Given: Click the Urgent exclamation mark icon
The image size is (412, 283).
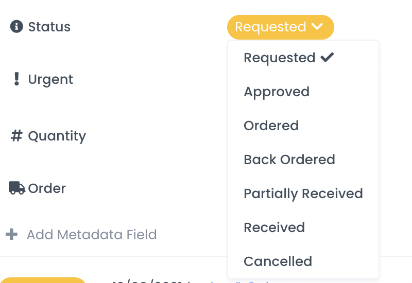Looking at the screenshot, I should [16, 79].
